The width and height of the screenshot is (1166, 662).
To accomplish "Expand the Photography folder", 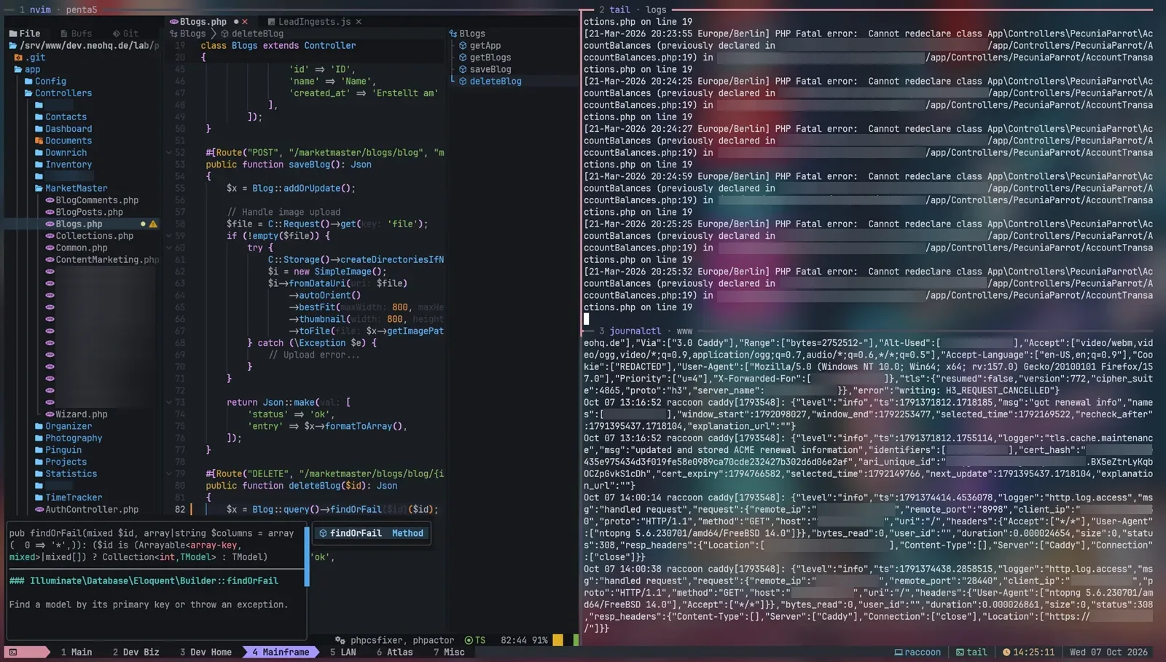I will pos(69,438).
